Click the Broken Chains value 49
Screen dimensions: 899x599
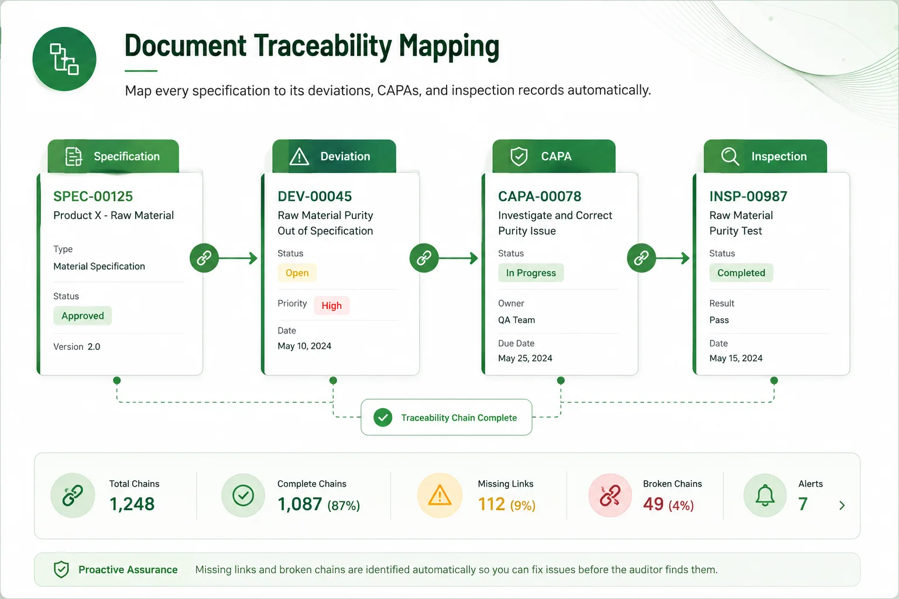[653, 504]
